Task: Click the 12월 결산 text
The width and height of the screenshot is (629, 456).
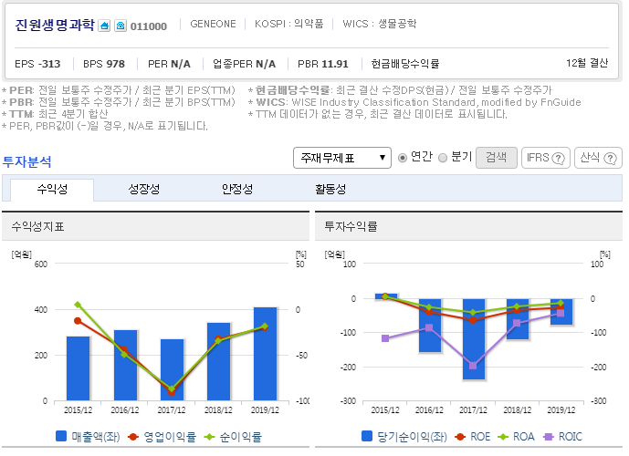Action: (587, 63)
